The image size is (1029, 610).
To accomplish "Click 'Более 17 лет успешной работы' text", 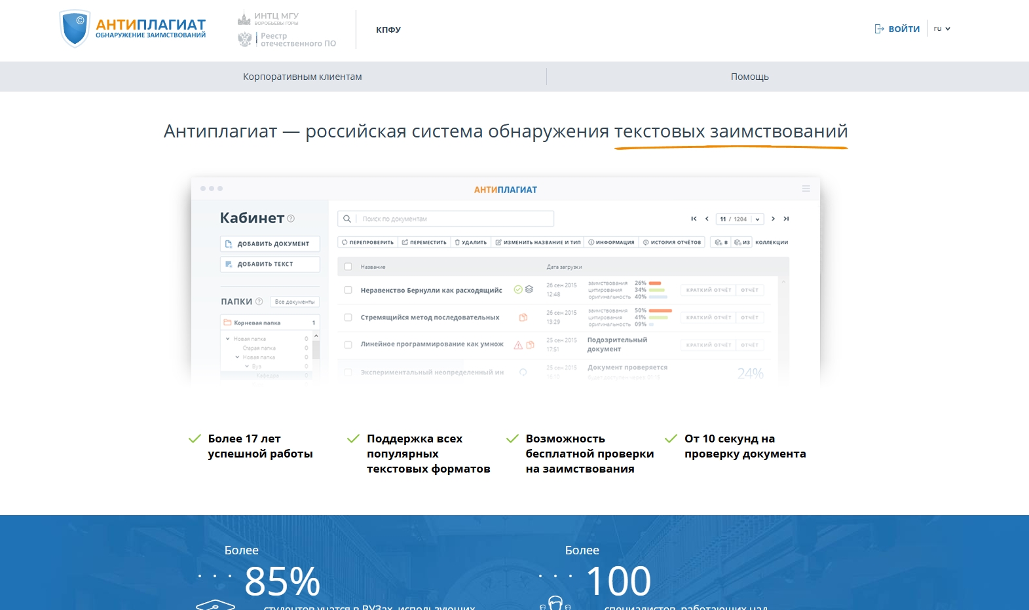I will click(260, 446).
